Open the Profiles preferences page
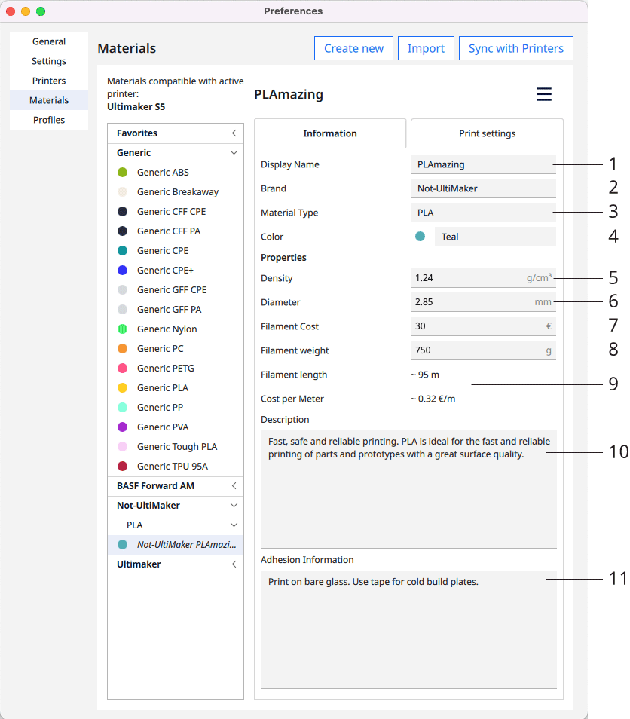 tap(49, 120)
